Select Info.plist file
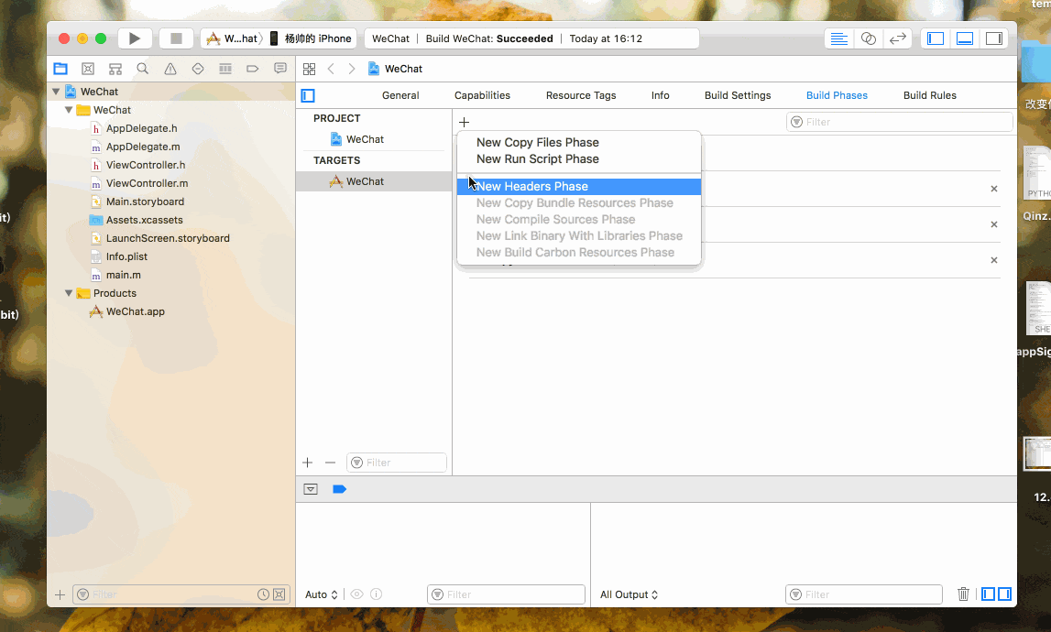The image size is (1051, 632). tap(126, 256)
